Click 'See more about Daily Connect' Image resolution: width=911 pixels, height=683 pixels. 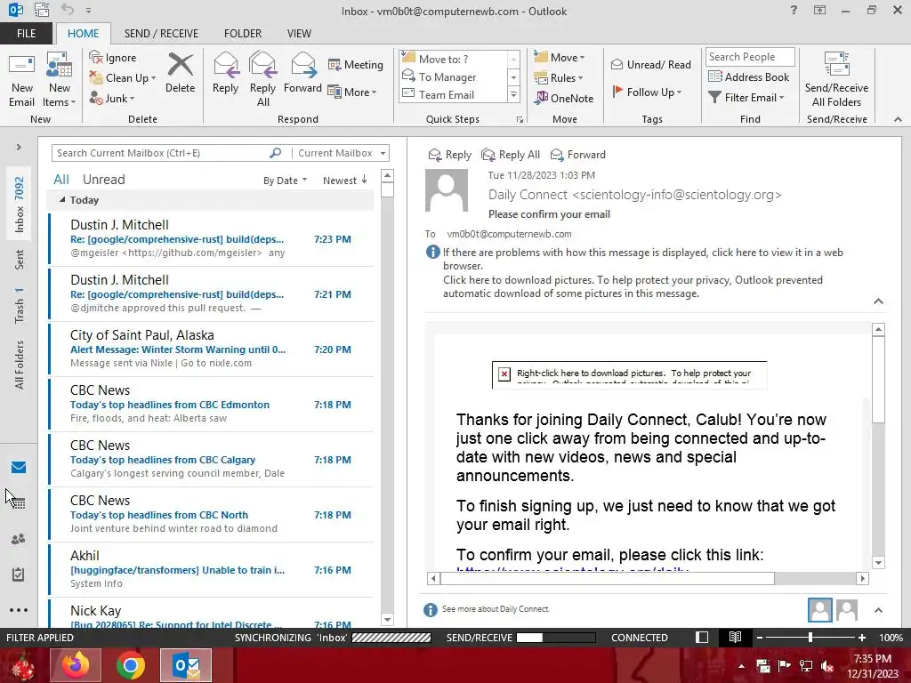[x=495, y=608]
